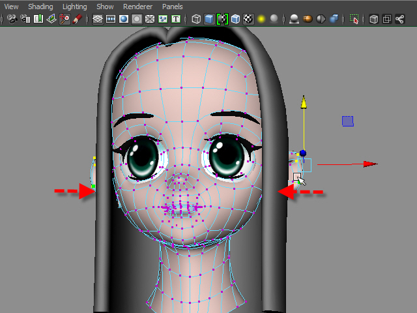Viewport: 417px width, 313px height.
Task: Toggle Wireframe on Shaded mode
Action: pos(222,20)
